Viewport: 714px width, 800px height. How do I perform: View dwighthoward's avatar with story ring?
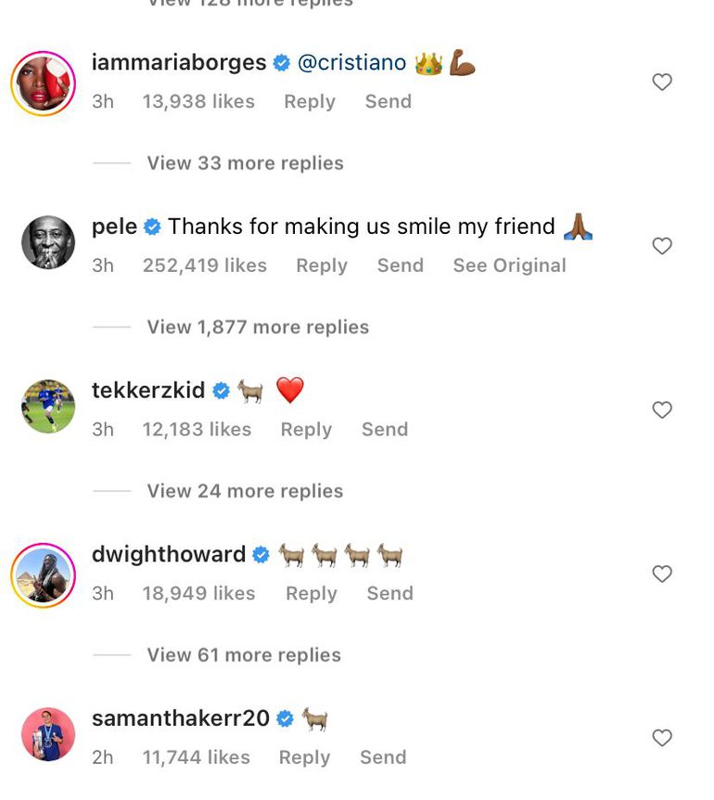pyautogui.click(x=43, y=574)
